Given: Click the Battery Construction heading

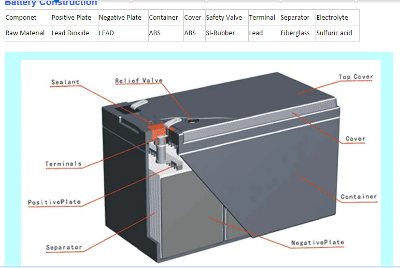Looking at the screenshot, I should point(51,3).
